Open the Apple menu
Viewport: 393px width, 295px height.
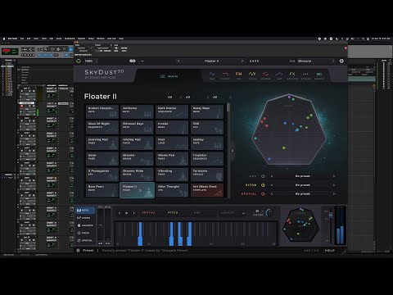tap(4, 39)
